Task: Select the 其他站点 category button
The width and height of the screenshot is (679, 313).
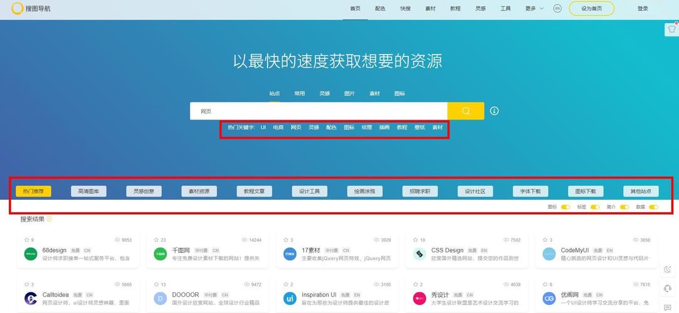Action: point(641,191)
